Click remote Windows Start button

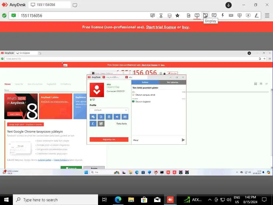86,172
